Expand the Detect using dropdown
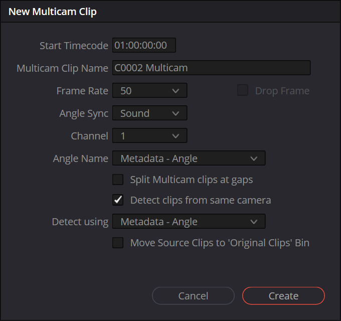Screen dimensions: 341x321 pos(189,222)
